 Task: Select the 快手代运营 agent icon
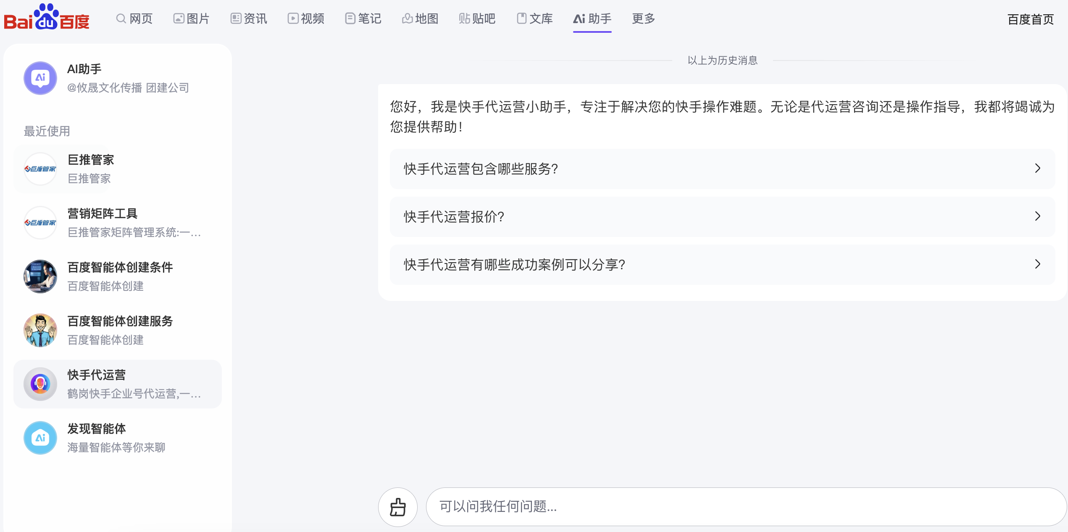point(40,384)
